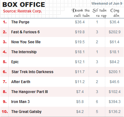This screenshot has height=117, width=124.
Task: Select Fast & Furious 6 title
Action: [25, 32]
